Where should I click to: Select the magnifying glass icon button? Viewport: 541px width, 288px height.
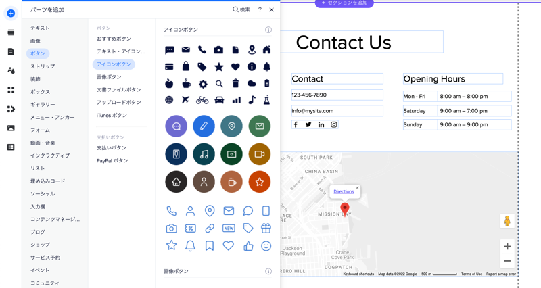point(219,83)
